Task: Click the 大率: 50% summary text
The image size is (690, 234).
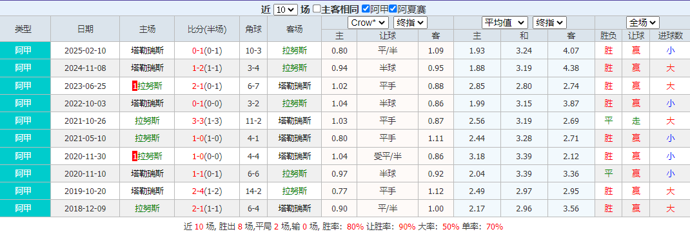Action: pyautogui.click(x=439, y=227)
